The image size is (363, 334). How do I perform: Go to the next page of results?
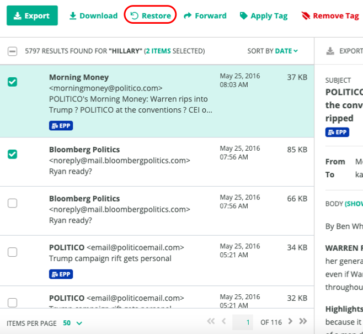[x=290, y=321]
